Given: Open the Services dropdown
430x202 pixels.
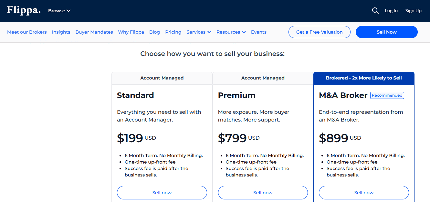Looking at the screenshot, I should coord(199,32).
